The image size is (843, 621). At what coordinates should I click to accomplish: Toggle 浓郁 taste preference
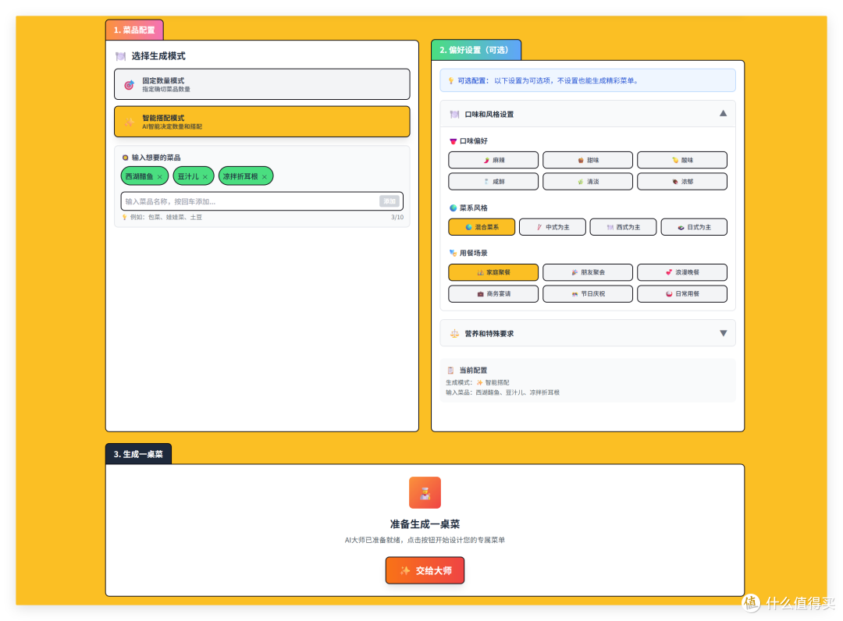(x=682, y=182)
